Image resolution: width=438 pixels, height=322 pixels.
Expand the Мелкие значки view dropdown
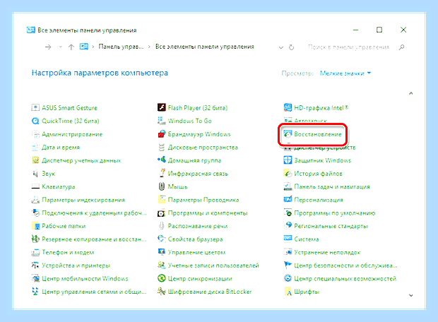pyautogui.click(x=345, y=73)
